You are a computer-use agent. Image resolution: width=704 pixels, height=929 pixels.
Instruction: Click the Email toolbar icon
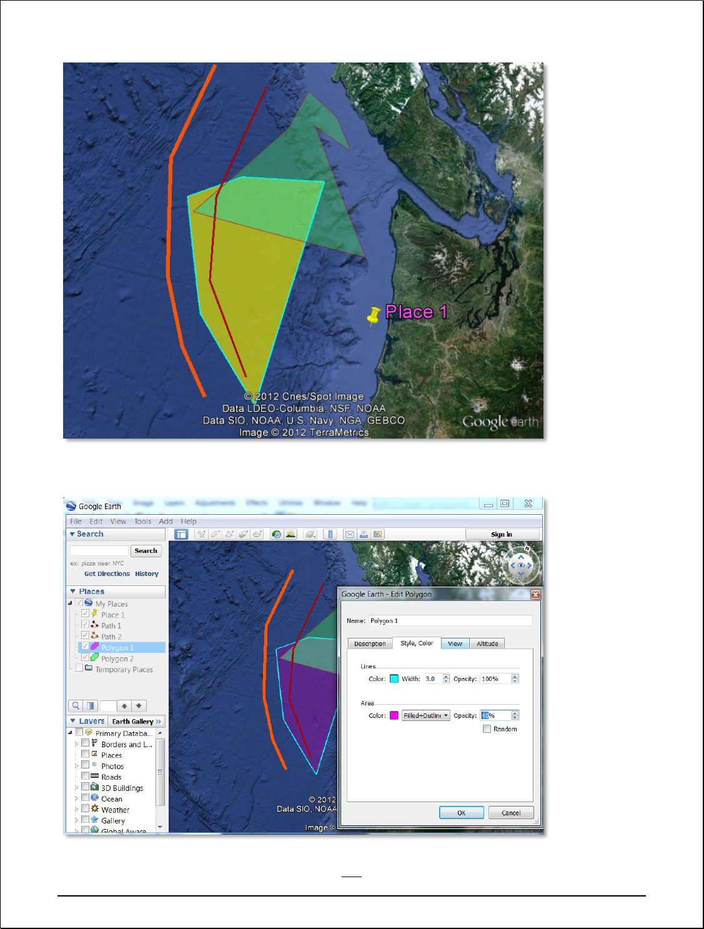coord(350,534)
